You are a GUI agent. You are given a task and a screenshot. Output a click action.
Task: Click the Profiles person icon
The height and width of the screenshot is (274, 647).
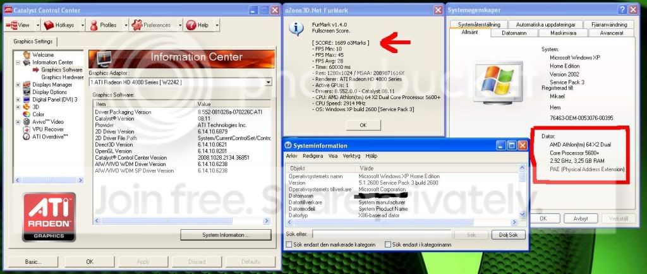pyautogui.click(x=94, y=25)
